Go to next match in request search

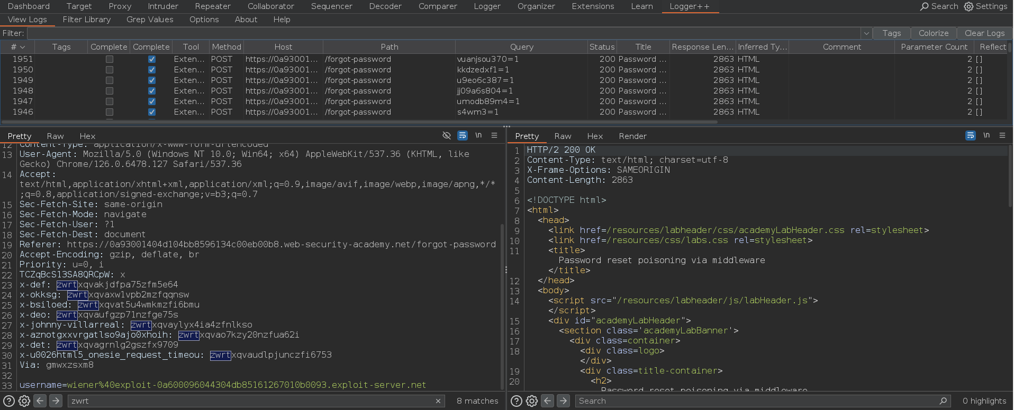click(x=56, y=401)
